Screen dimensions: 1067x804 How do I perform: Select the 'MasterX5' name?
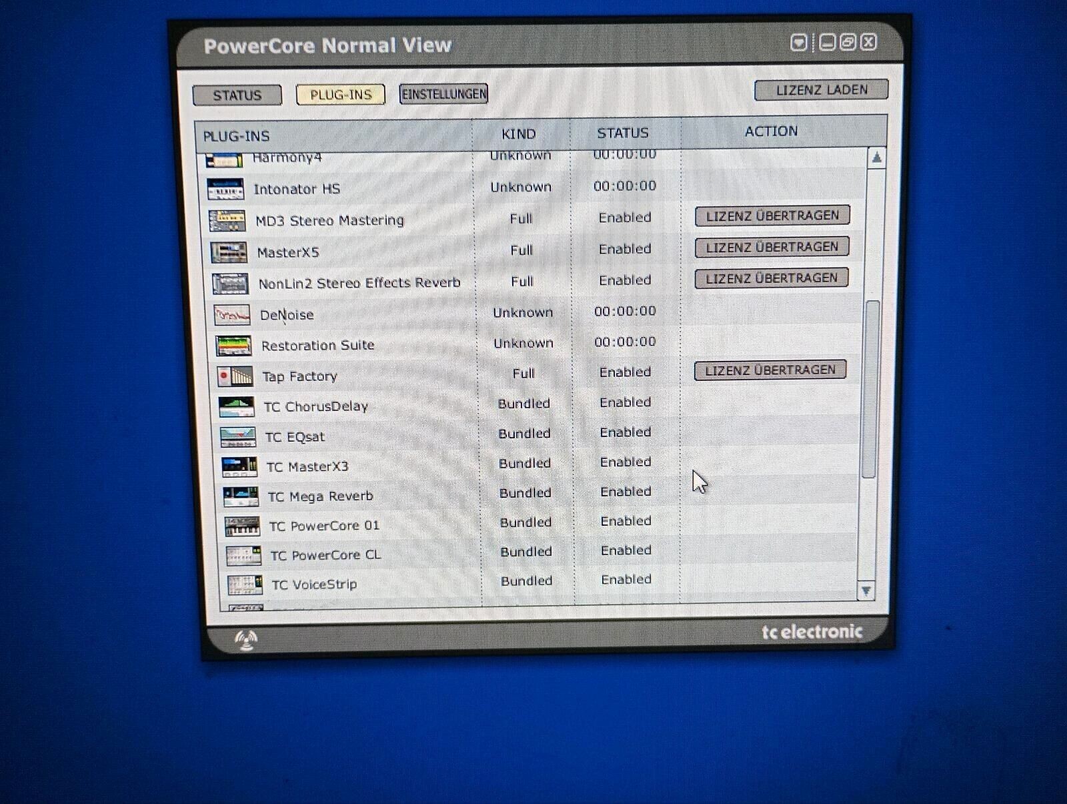click(x=288, y=252)
